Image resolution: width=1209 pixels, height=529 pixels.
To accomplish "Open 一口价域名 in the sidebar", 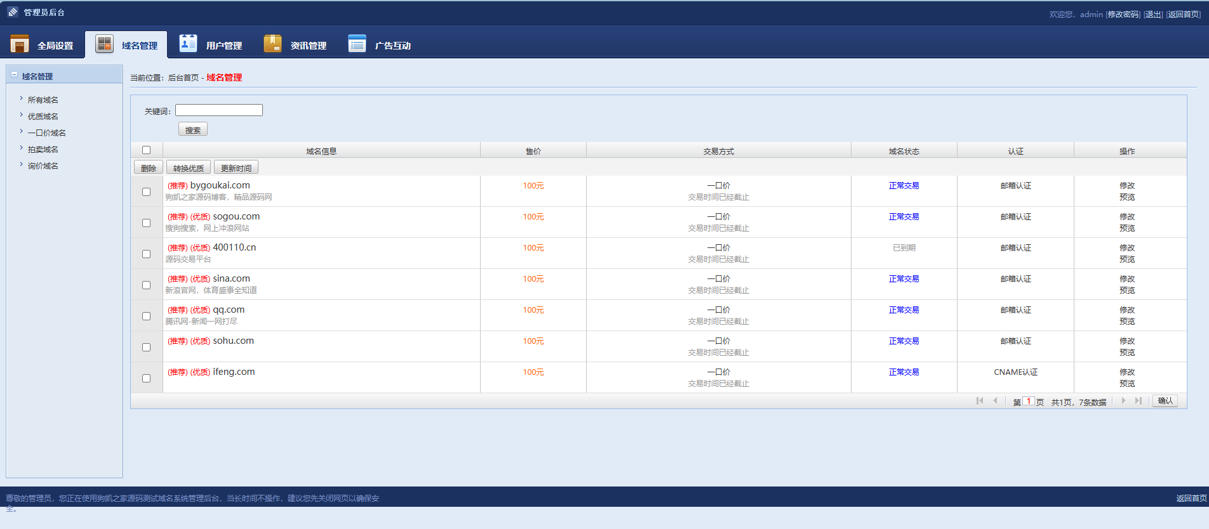I will (47, 133).
